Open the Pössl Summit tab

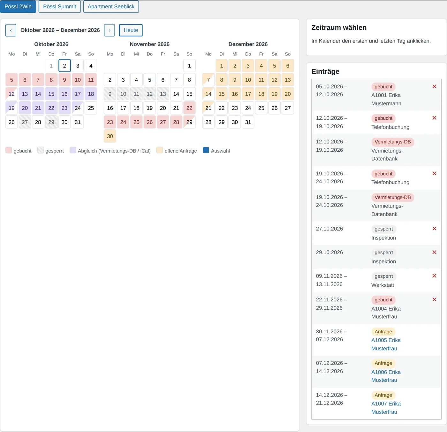coord(60,6)
